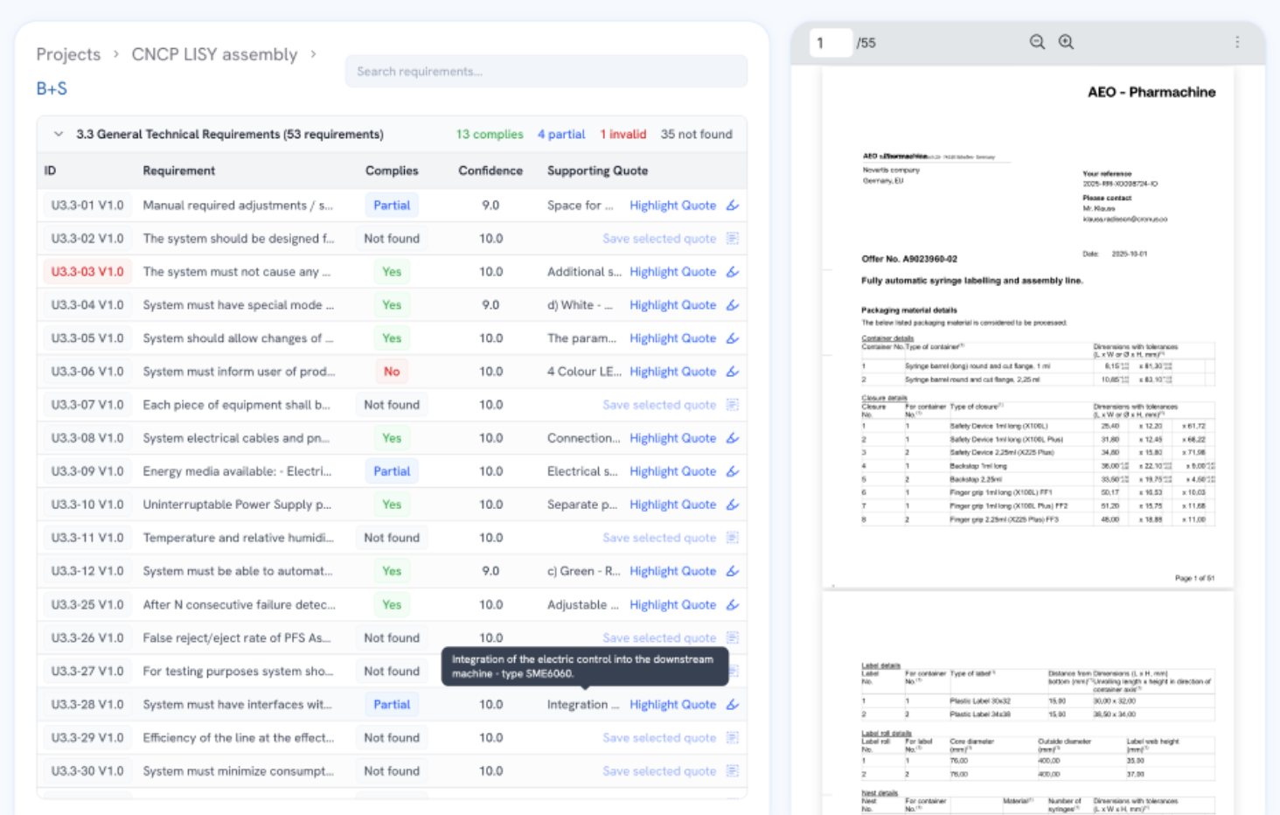Click Highlight Quote for U3.3-04

672,305
